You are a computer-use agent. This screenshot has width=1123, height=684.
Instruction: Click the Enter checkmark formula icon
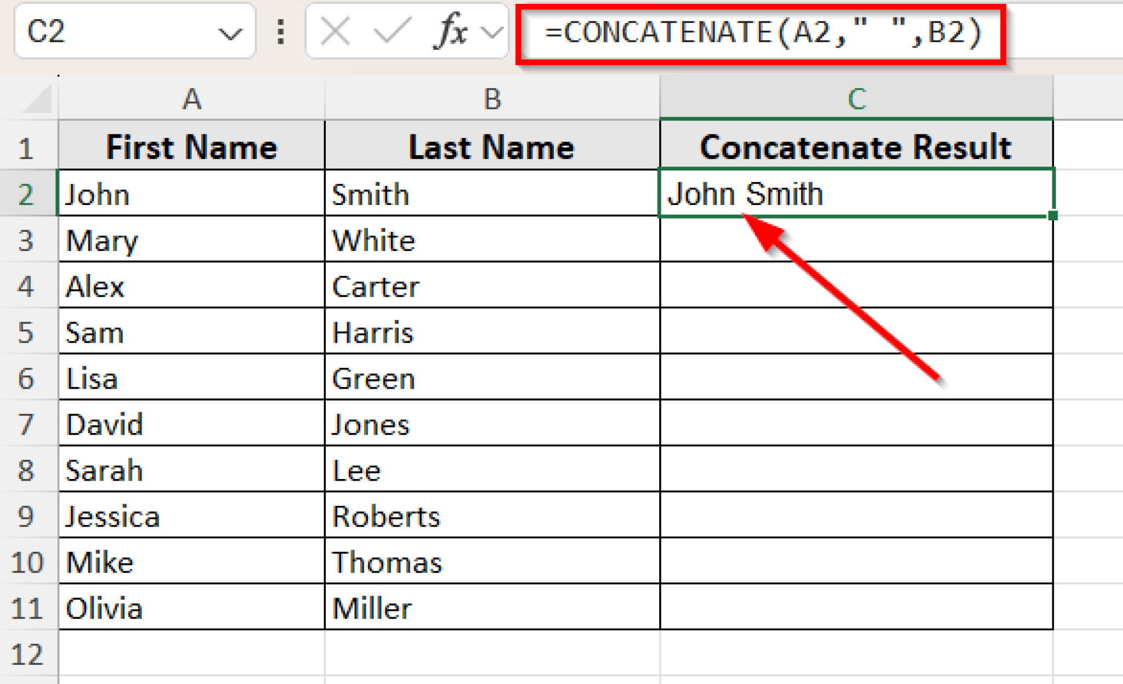coord(392,31)
